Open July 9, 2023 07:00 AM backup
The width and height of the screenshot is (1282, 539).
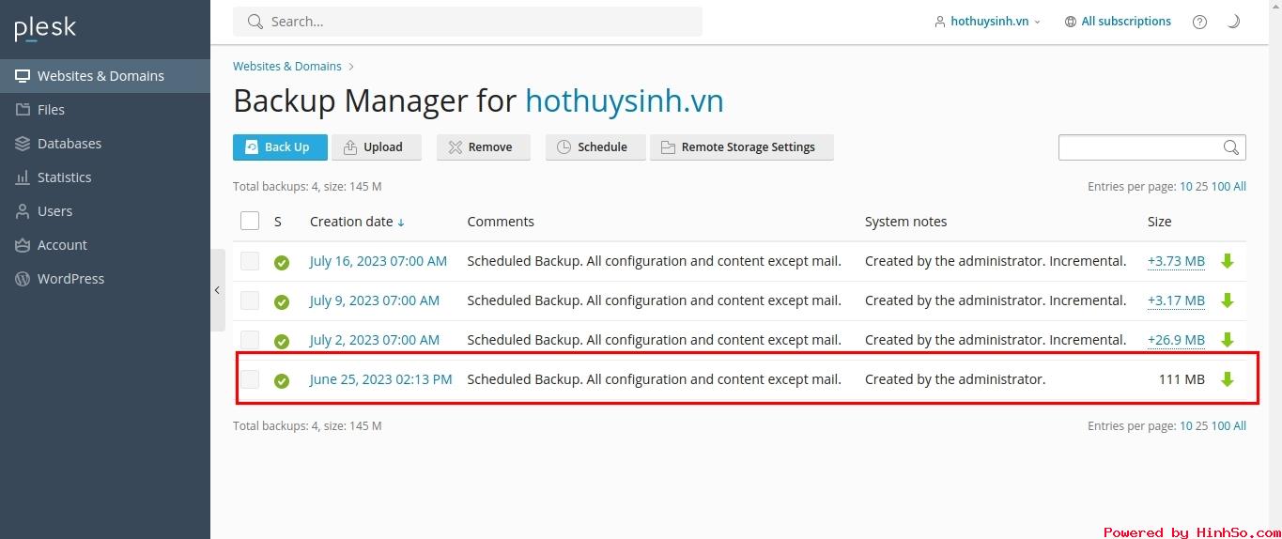coord(375,300)
